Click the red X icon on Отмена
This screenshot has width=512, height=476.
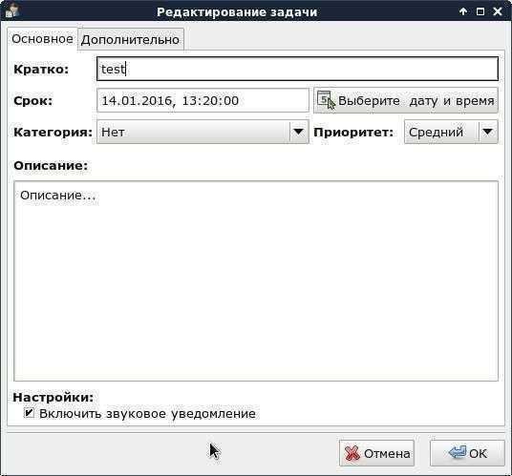352,453
